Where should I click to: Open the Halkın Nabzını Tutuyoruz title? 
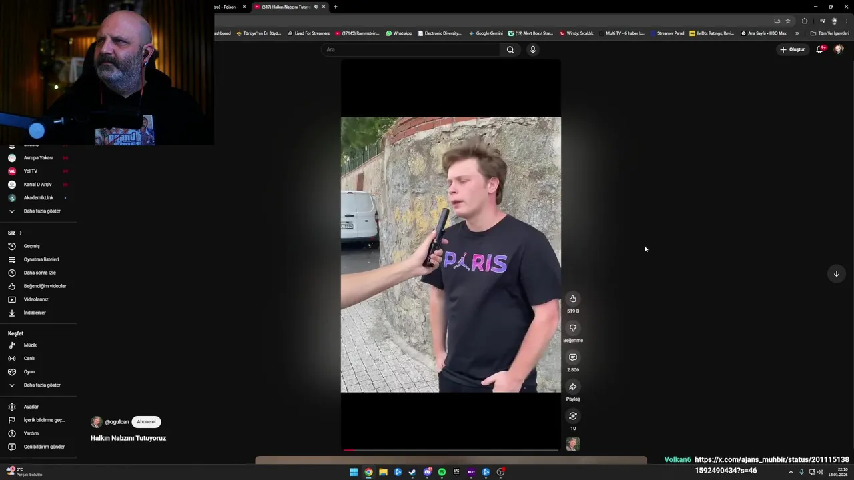tap(128, 438)
